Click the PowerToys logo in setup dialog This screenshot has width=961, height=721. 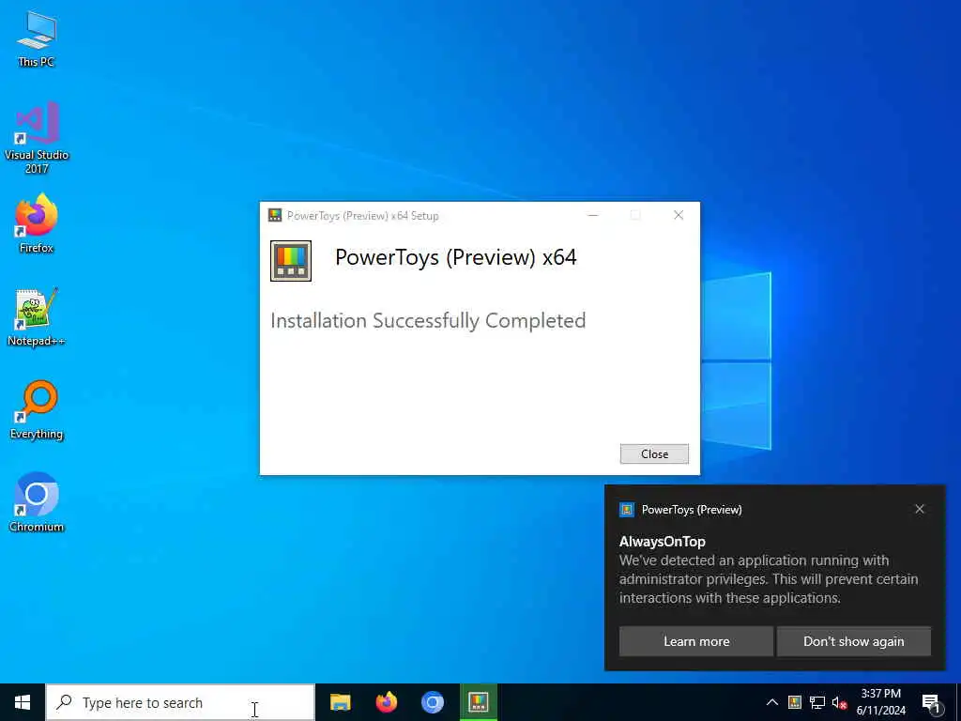pyautogui.click(x=291, y=261)
